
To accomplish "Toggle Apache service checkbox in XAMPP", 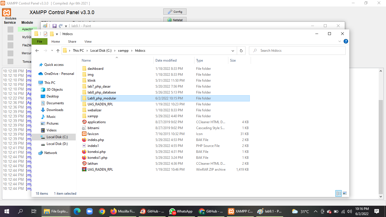I will [10, 29].
